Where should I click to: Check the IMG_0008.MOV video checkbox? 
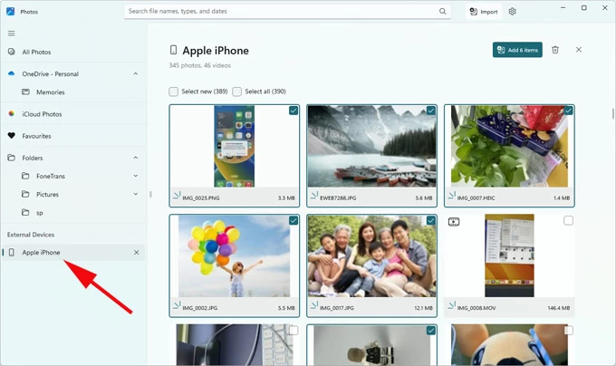568,220
